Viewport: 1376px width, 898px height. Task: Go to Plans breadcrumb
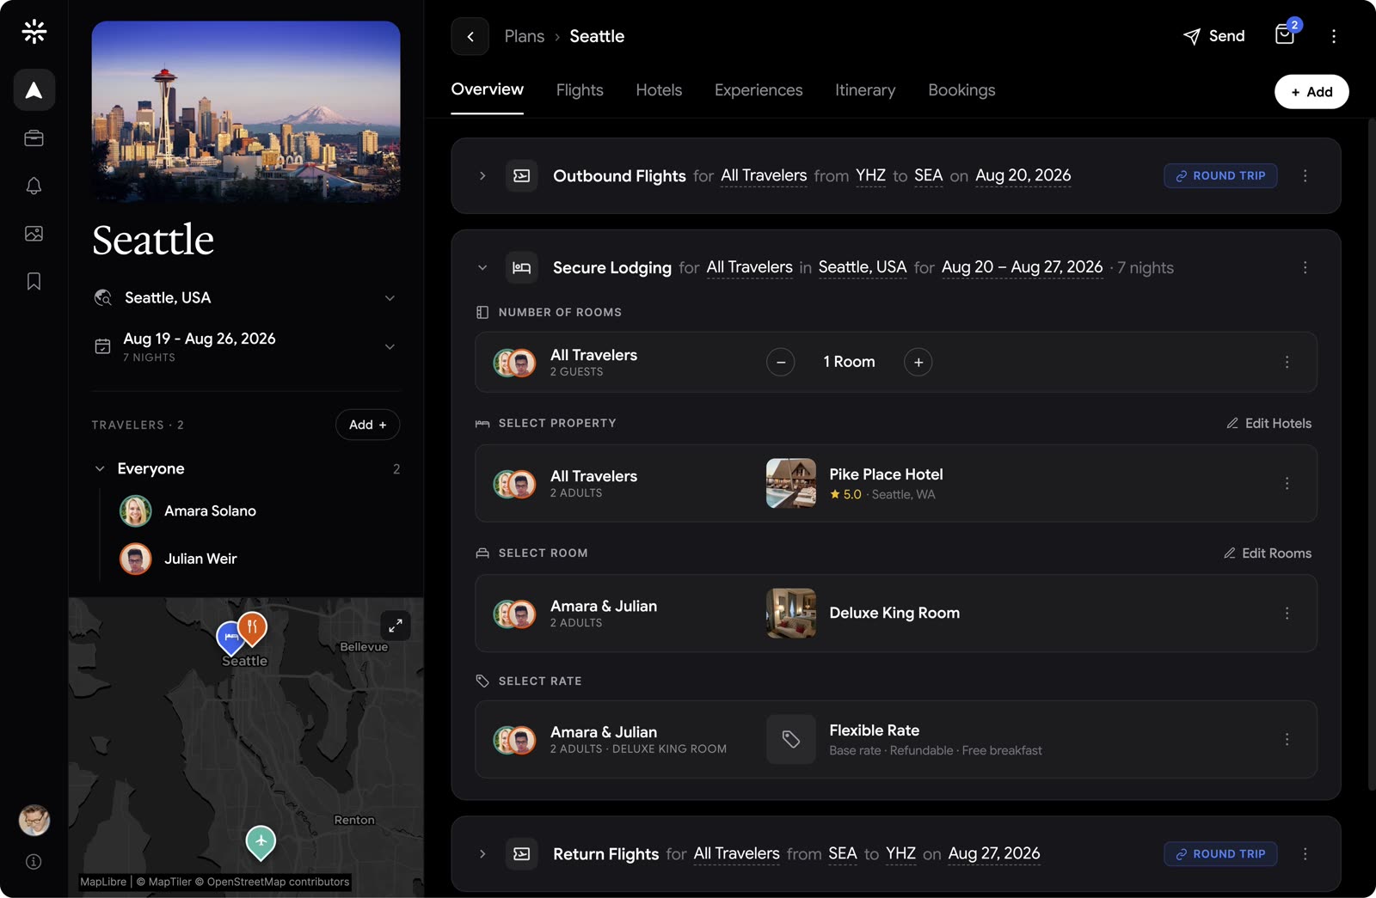click(525, 36)
